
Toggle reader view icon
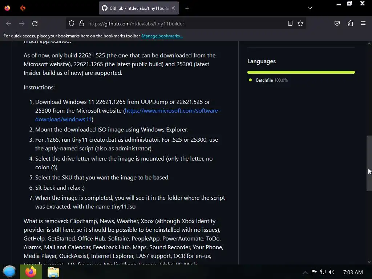290,23
